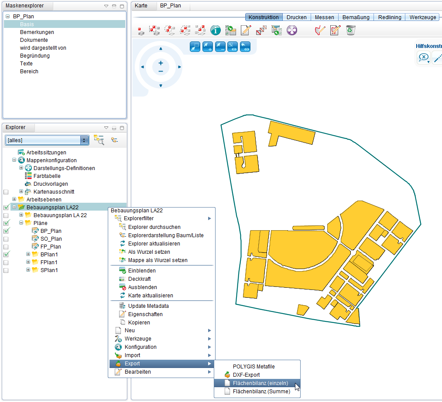Expand the Arbeitsebenen tree node
This screenshot has height=402, width=442.
pos(14,200)
